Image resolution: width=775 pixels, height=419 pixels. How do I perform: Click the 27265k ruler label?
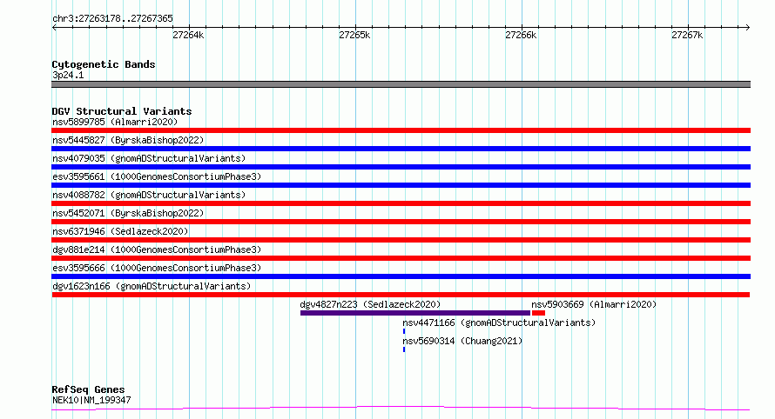354,35
